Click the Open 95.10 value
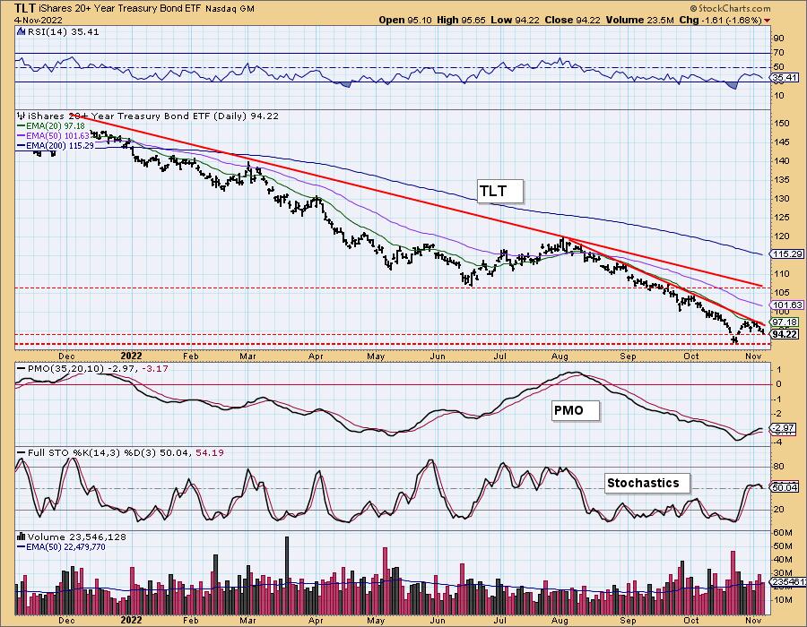The height and width of the screenshot is (627, 807). (x=406, y=20)
